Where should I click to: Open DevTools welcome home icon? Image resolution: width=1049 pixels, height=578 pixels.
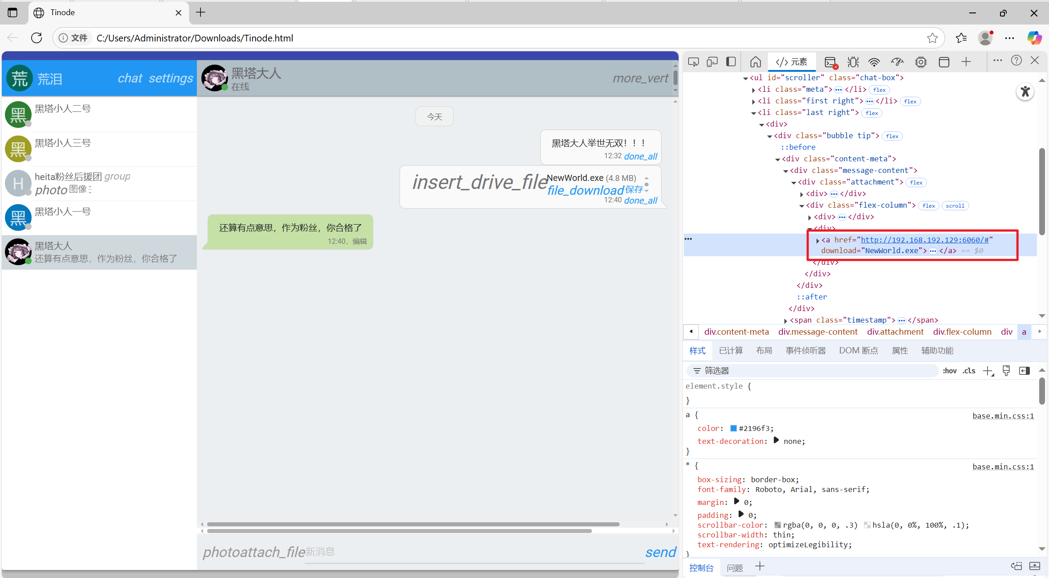click(755, 62)
